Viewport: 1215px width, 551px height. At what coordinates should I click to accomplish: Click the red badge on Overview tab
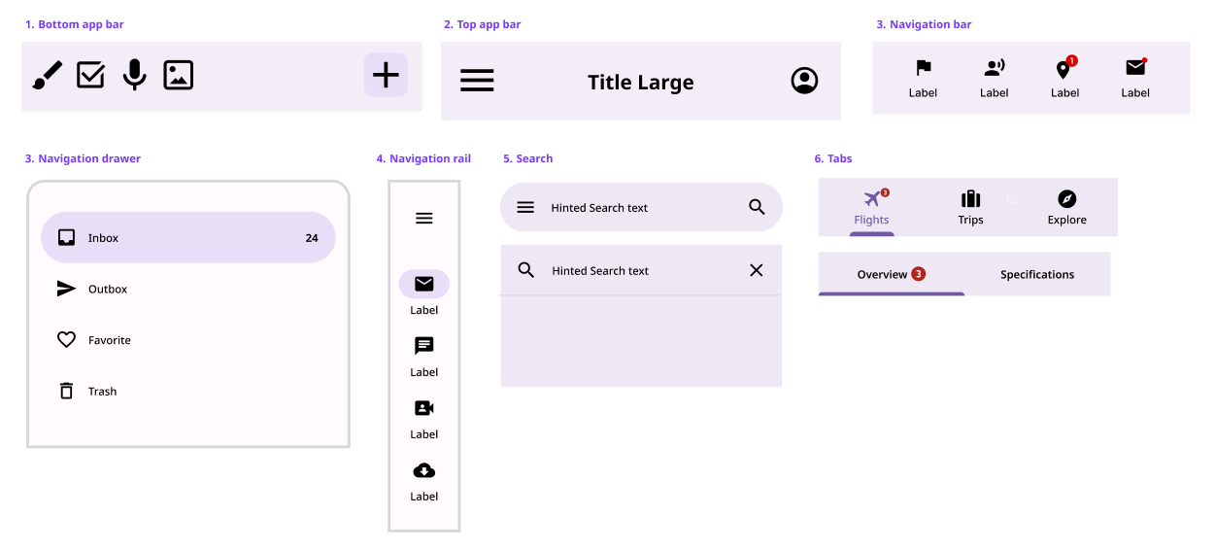click(x=919, y=274)
